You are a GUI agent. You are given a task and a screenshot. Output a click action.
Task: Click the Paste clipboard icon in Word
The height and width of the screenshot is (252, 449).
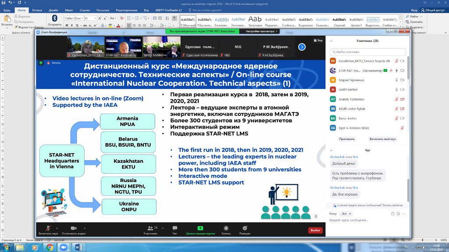click(7, 19)
